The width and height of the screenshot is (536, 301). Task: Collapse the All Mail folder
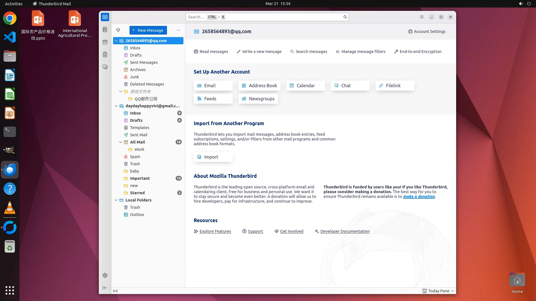[x=121, y=142]
